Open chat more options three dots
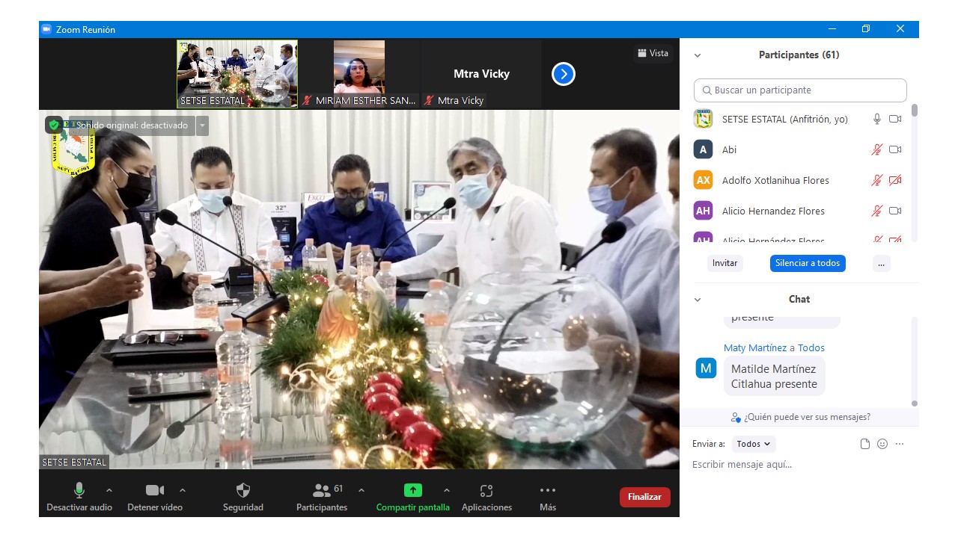The width and height of the screenshot is (958, 538). 900,444
